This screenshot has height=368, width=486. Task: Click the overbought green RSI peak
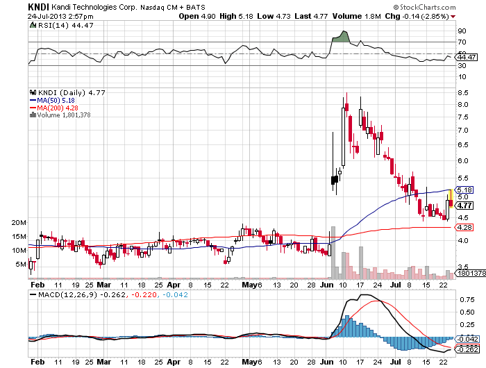(x=342, y=37)
